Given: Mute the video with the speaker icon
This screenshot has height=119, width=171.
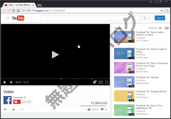Looking at the screenshot, I should pyautogui.click(x=11, y=82).
